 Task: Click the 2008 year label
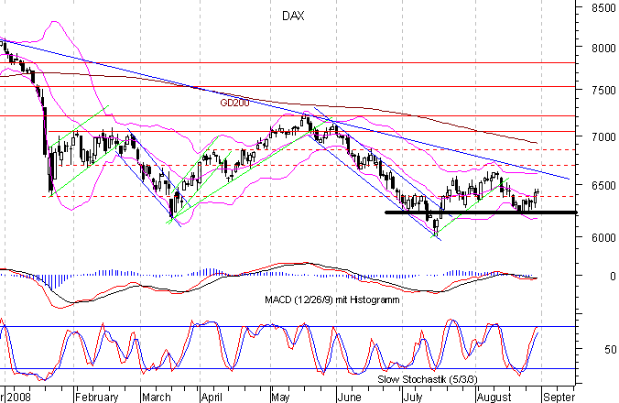pyautogui.click(x=19, y=397)
